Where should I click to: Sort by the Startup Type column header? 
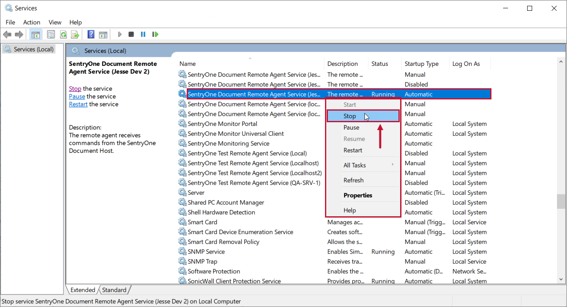(x=425, y=64)
